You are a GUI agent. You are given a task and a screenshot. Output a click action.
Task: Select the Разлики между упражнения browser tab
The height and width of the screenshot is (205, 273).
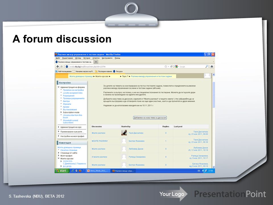(x=74, y=62)
